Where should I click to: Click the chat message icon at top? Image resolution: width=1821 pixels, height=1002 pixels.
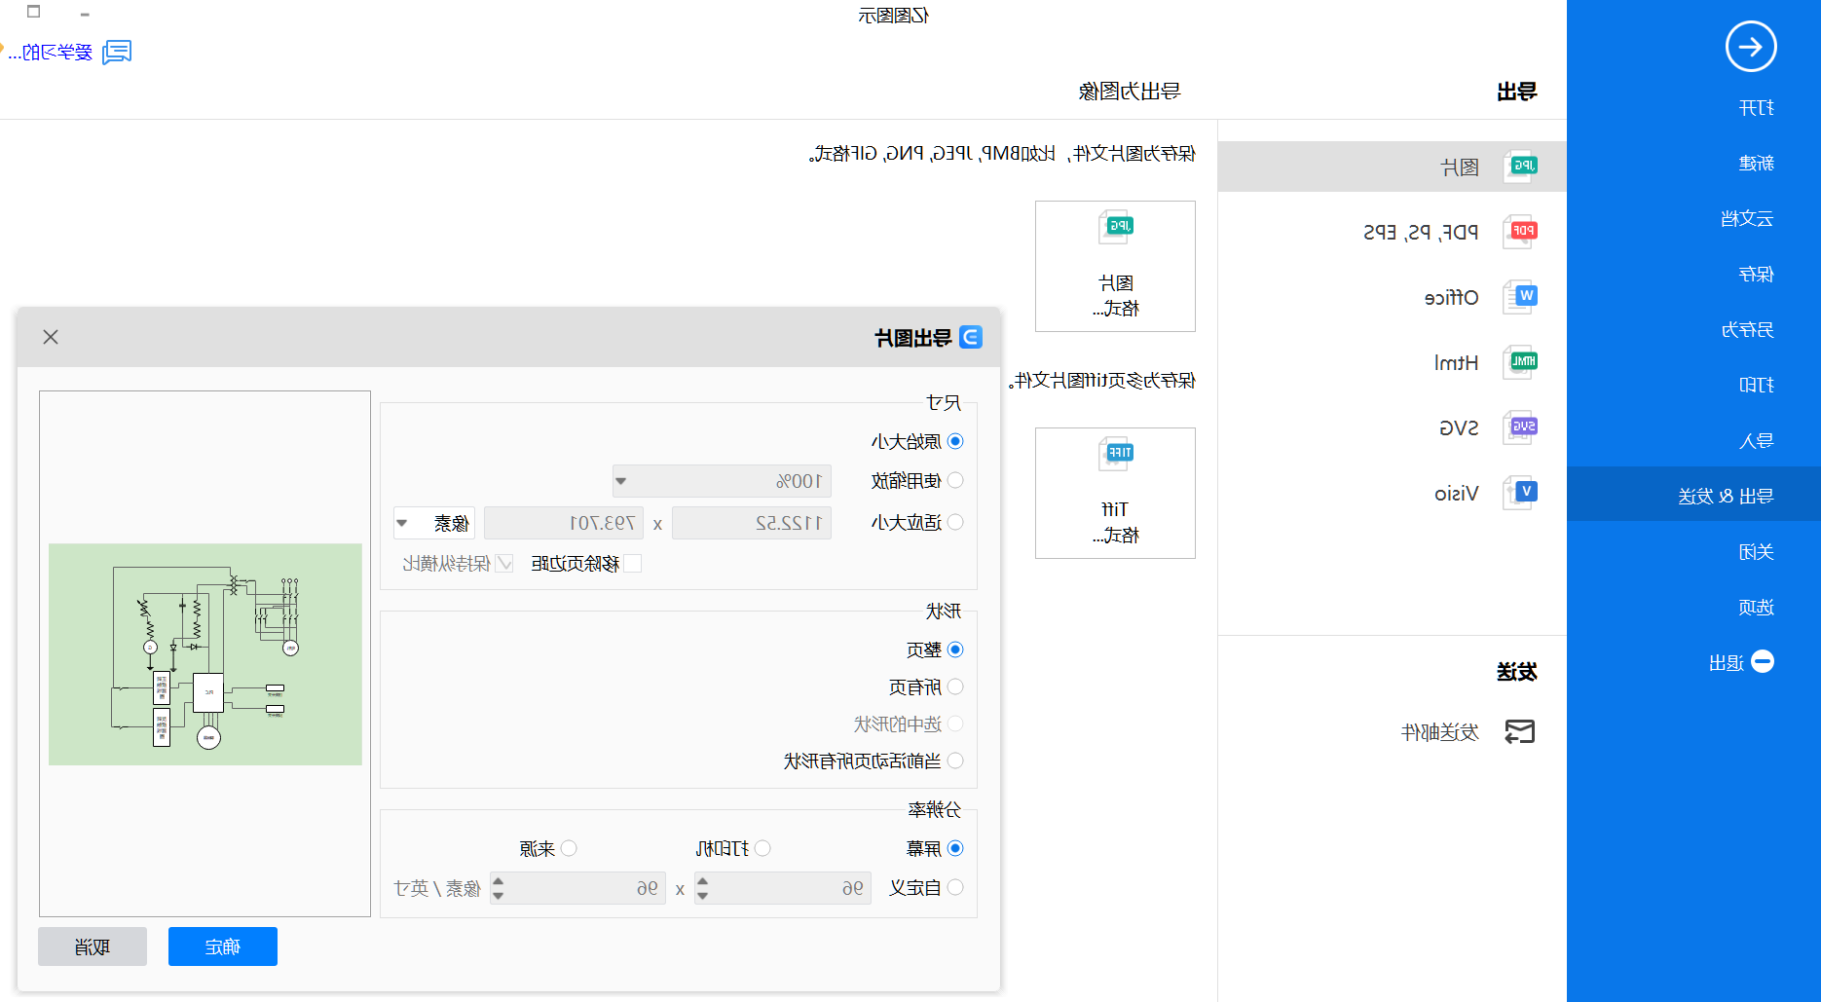pyautogui.click(x=117, y=52)
